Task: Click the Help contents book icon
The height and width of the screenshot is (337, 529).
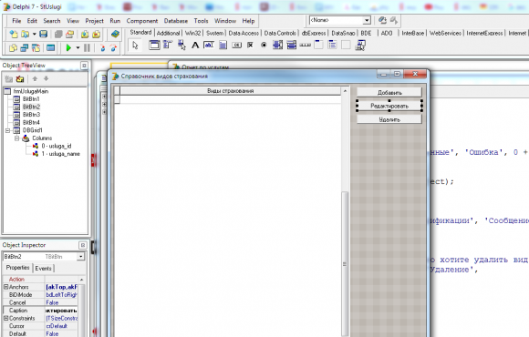Action: click(115, 34)
